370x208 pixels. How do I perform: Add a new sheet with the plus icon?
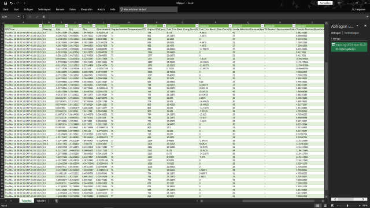(x=57, y=200)
